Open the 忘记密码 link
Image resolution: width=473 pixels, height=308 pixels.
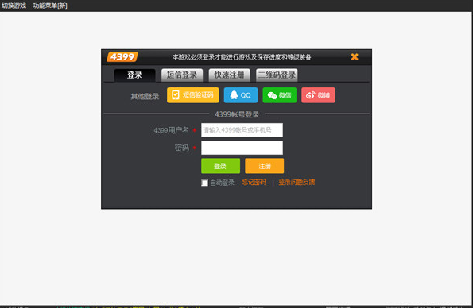click(x=254, y=183)
